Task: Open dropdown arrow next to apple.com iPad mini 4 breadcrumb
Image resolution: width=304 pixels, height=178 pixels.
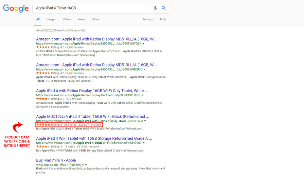Action: click(x=86, y=165)
